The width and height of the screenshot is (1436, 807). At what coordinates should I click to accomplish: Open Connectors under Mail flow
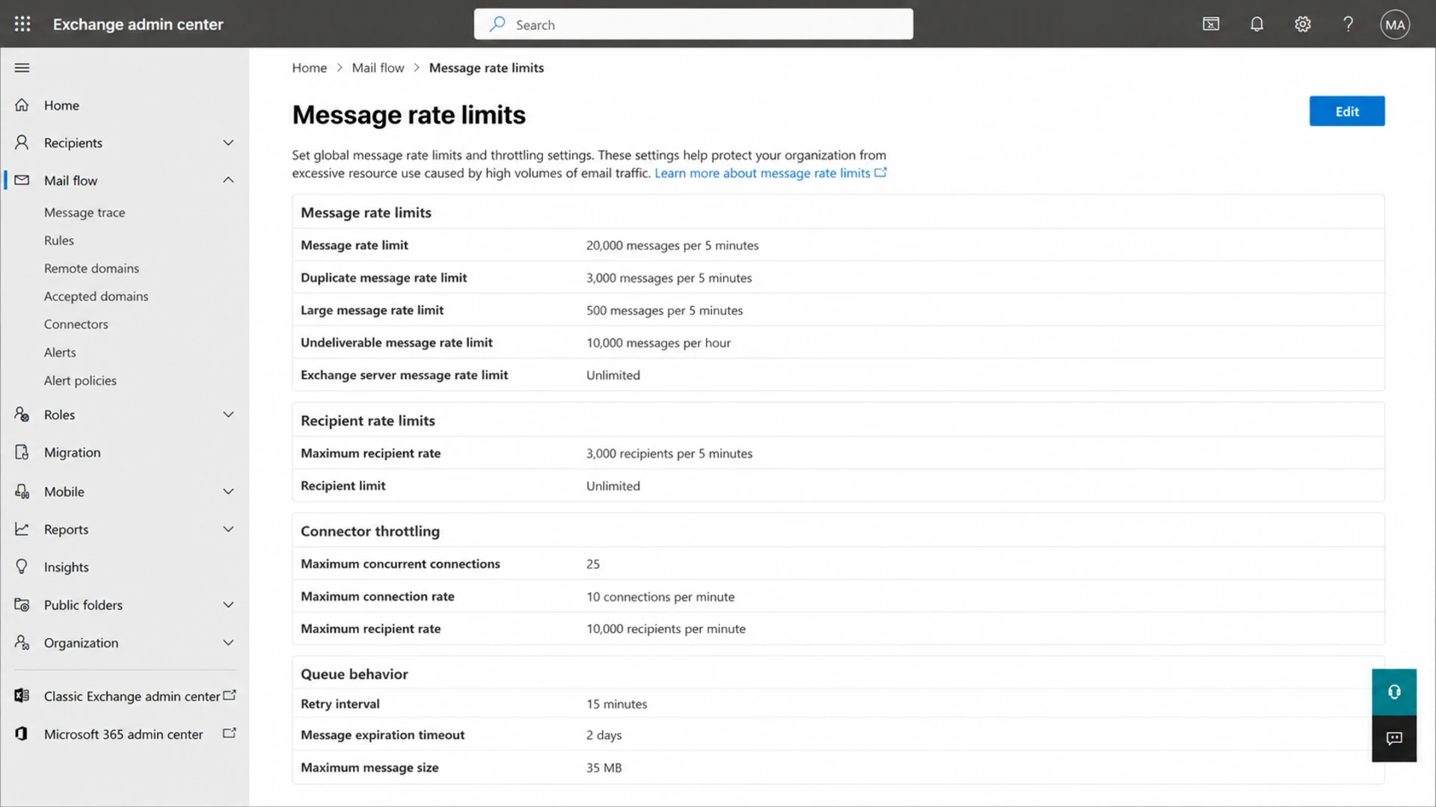(x=76, y=324)
